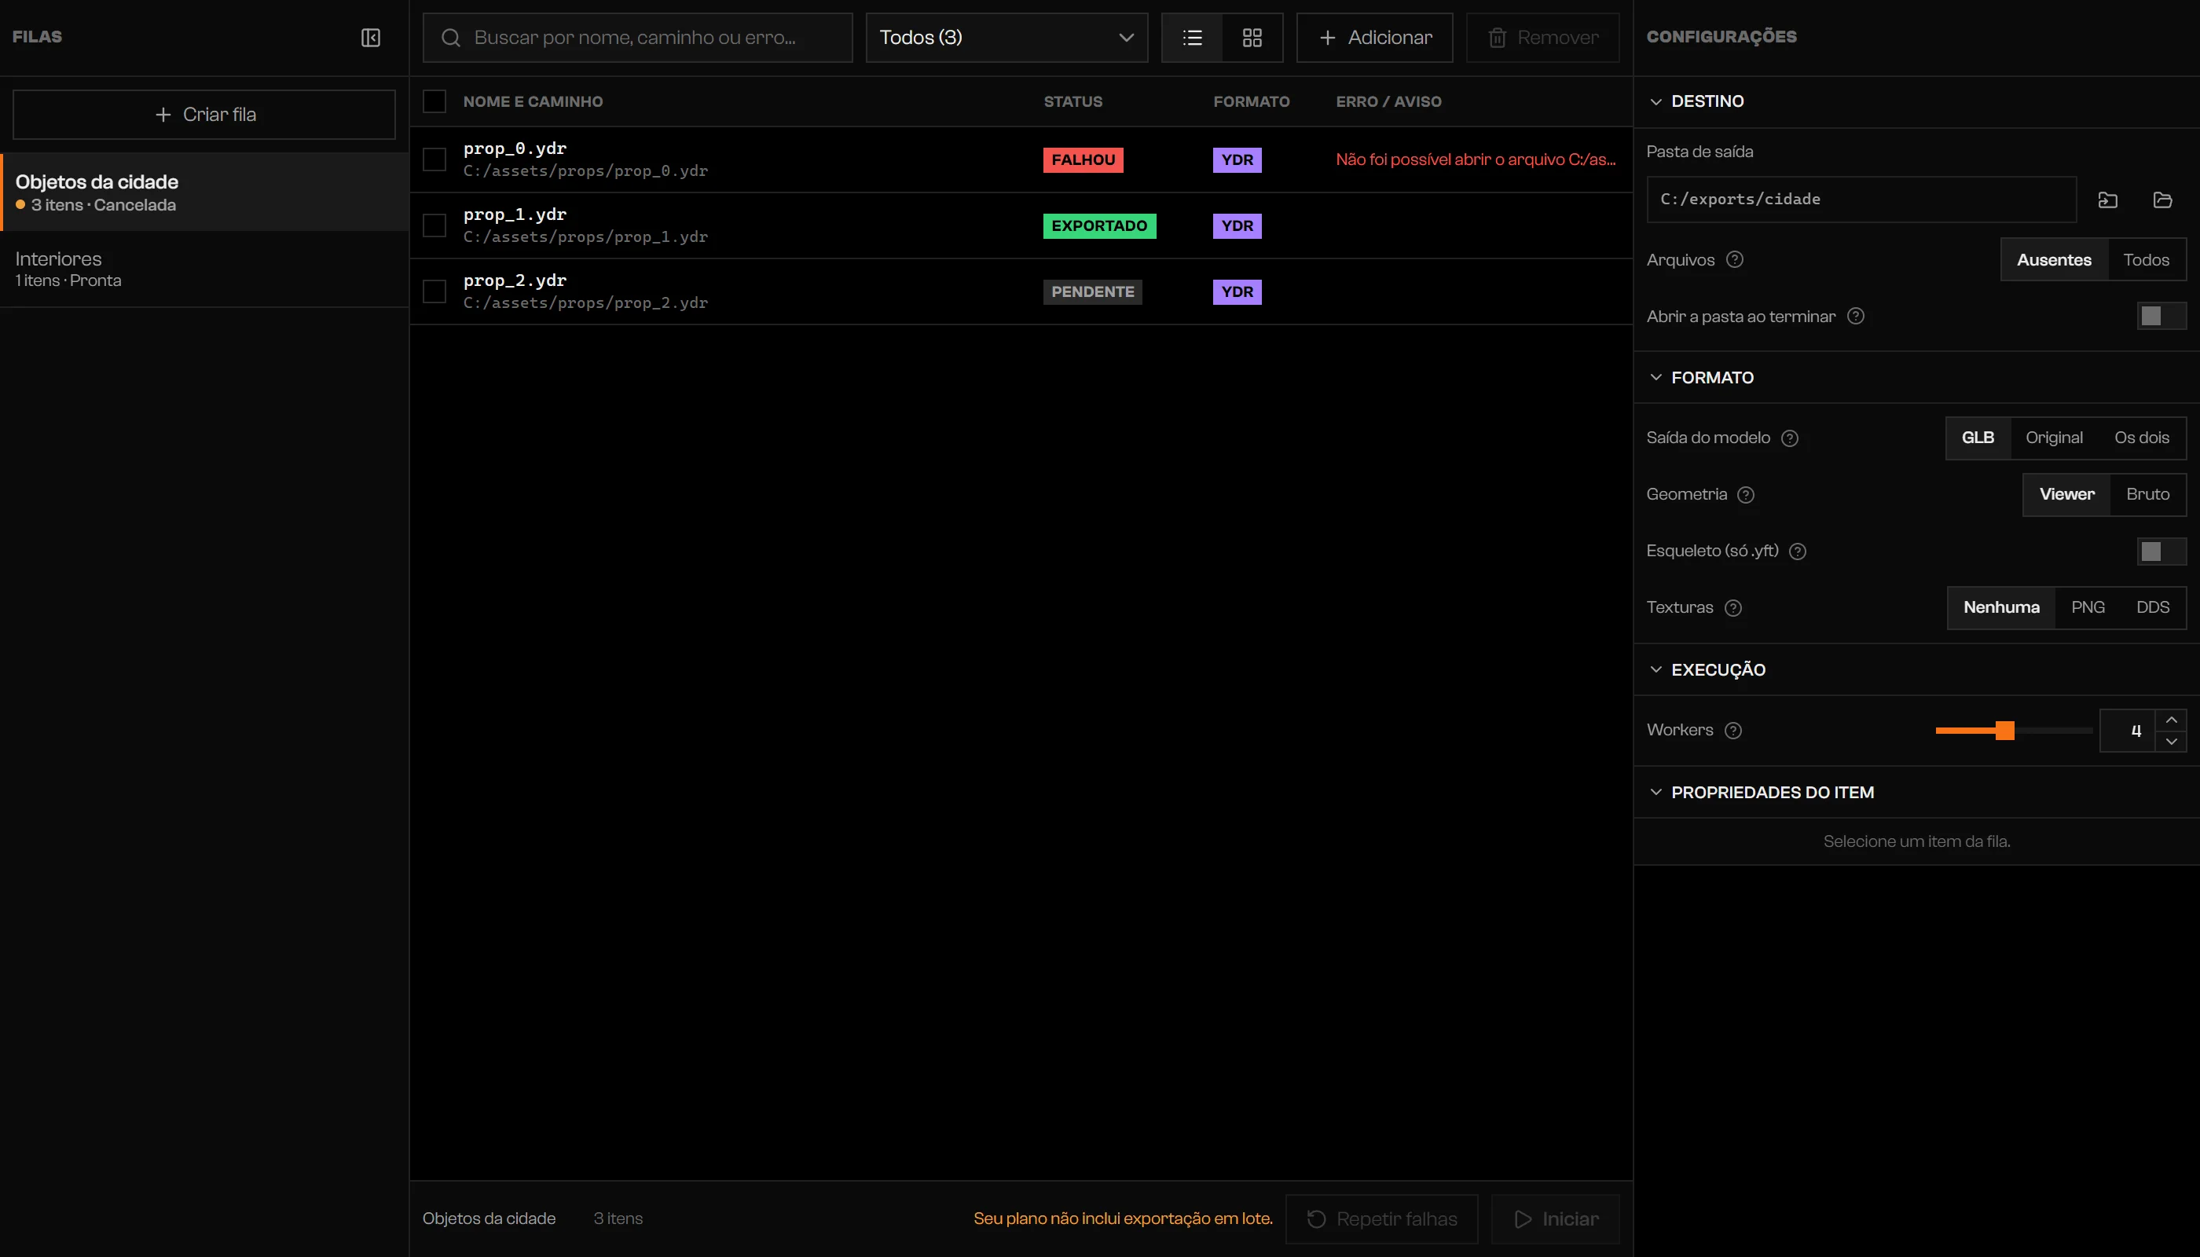Open help icon next to Geometria

pyautogui.click(x=1746, y=495)
